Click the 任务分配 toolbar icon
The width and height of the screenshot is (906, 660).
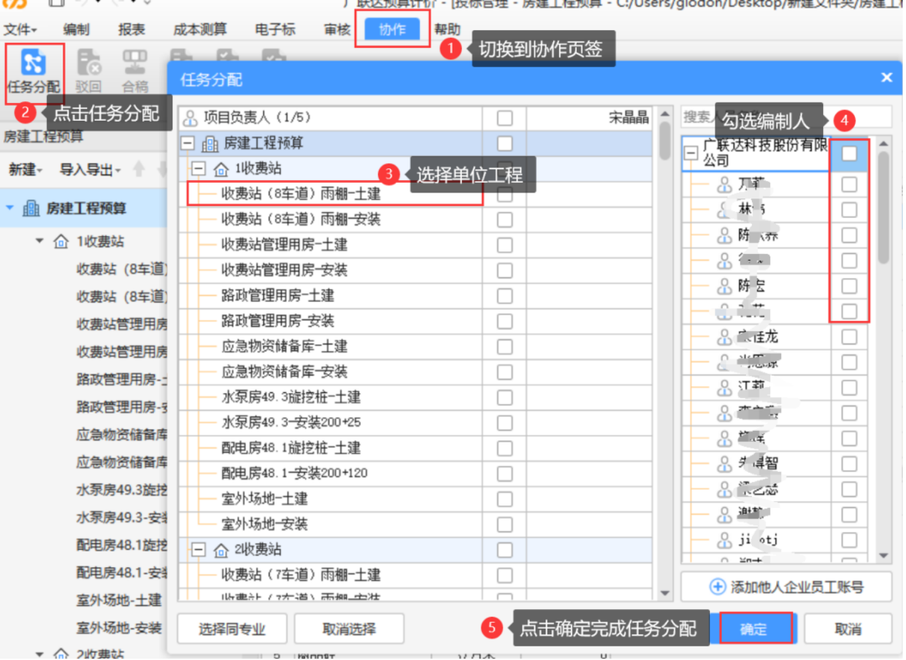point(34,63)
